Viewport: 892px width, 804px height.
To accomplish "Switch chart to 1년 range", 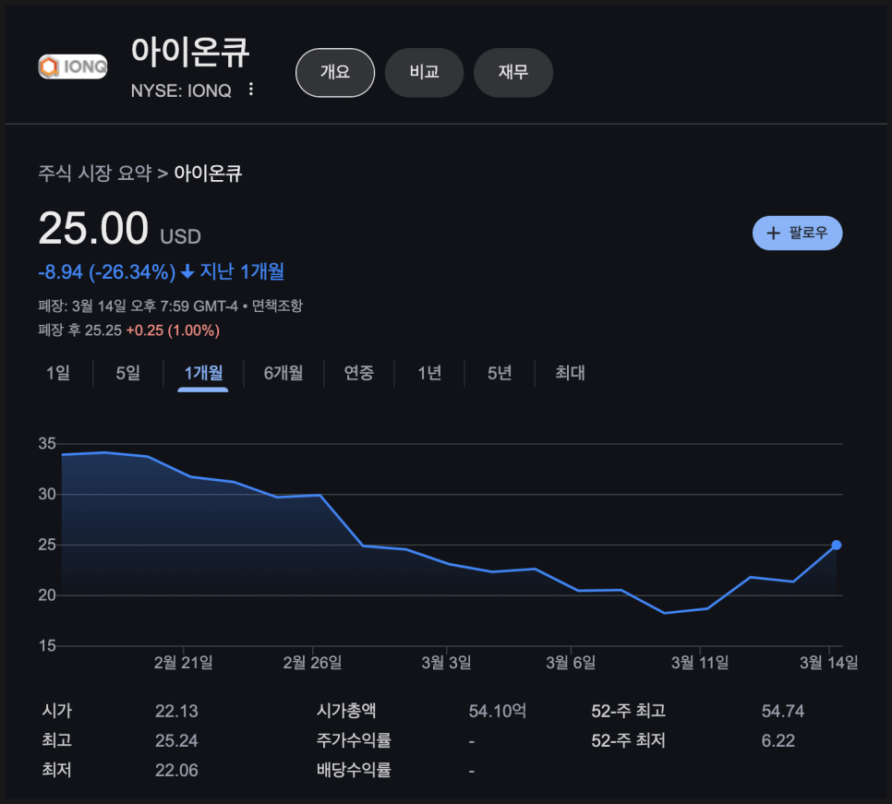I will tap(429, 373).
